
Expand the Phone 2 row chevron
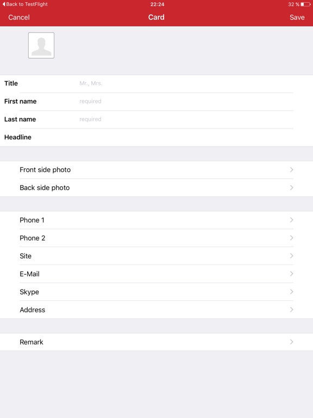pos(292,238)
